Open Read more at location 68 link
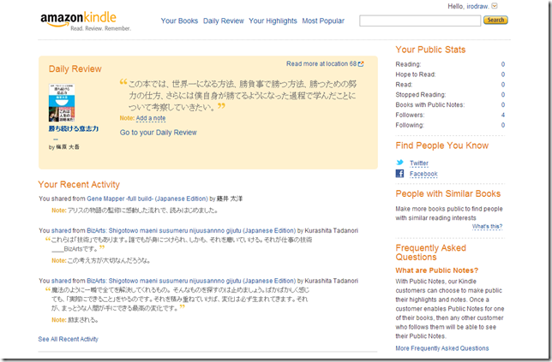 pyautogui.click(x=321, y=64)
